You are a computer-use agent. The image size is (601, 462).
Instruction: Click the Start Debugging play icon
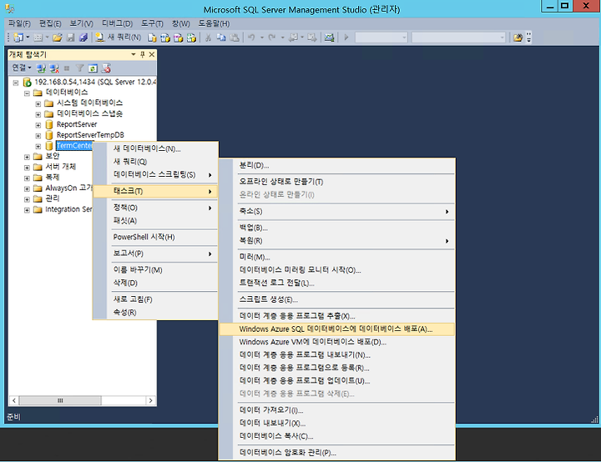coord(346,38)
